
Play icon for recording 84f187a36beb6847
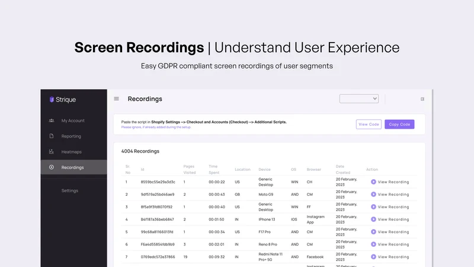coord(373,219)
